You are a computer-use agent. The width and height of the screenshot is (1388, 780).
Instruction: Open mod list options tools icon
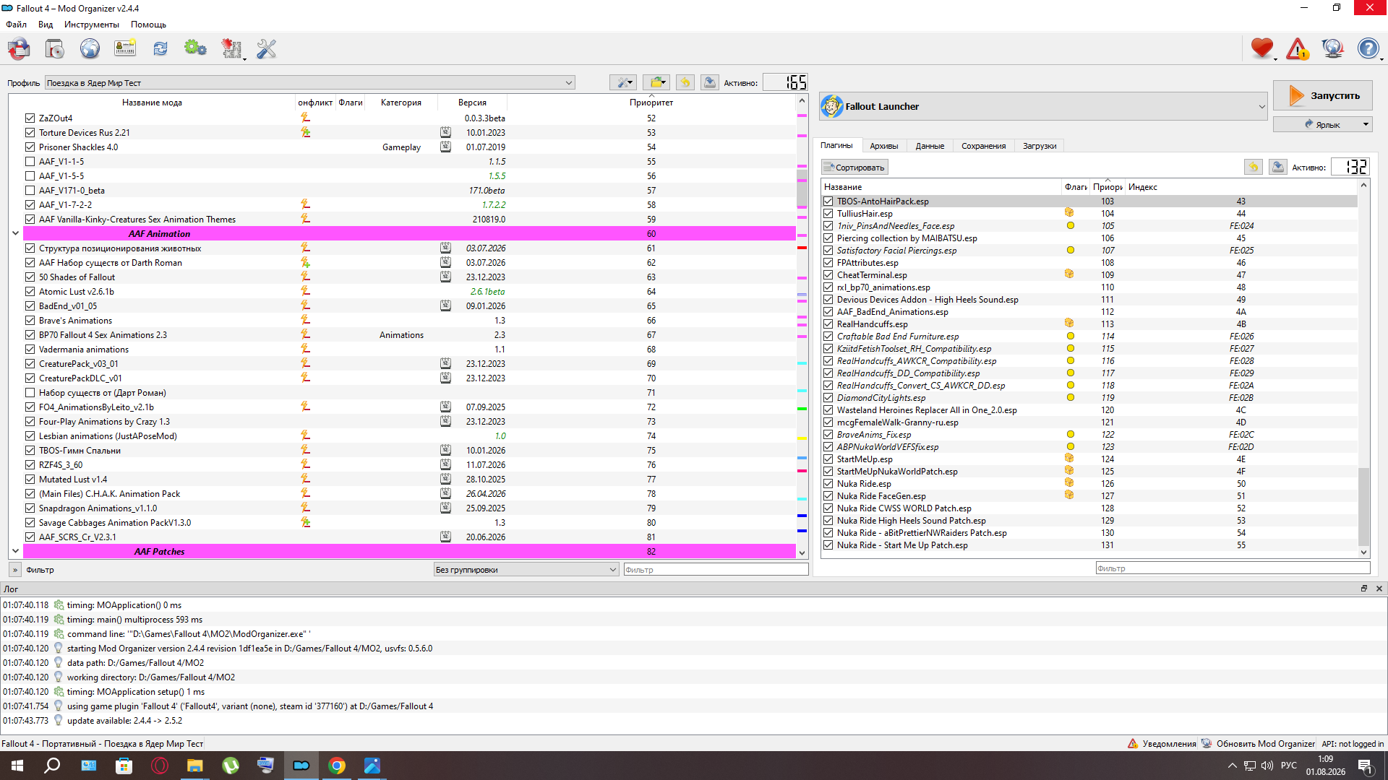click(x=622, y=82)
